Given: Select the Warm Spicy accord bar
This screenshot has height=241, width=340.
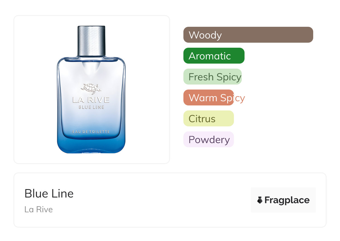Looking at the screenshot, I should 208,98.
